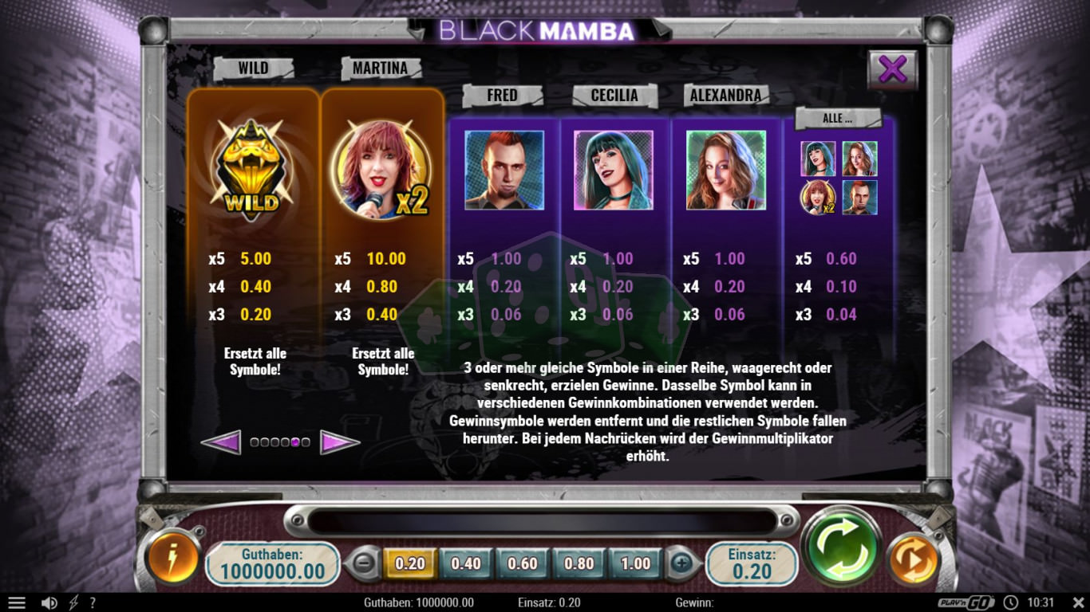Set the bet to 1.00
This screenshot has height=612, width=1090.
click(x=635, y=563)
